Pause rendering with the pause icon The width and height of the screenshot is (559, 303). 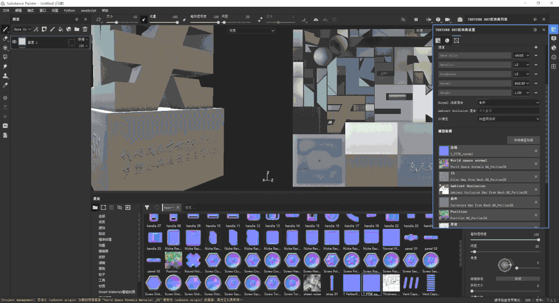(416, 20)
